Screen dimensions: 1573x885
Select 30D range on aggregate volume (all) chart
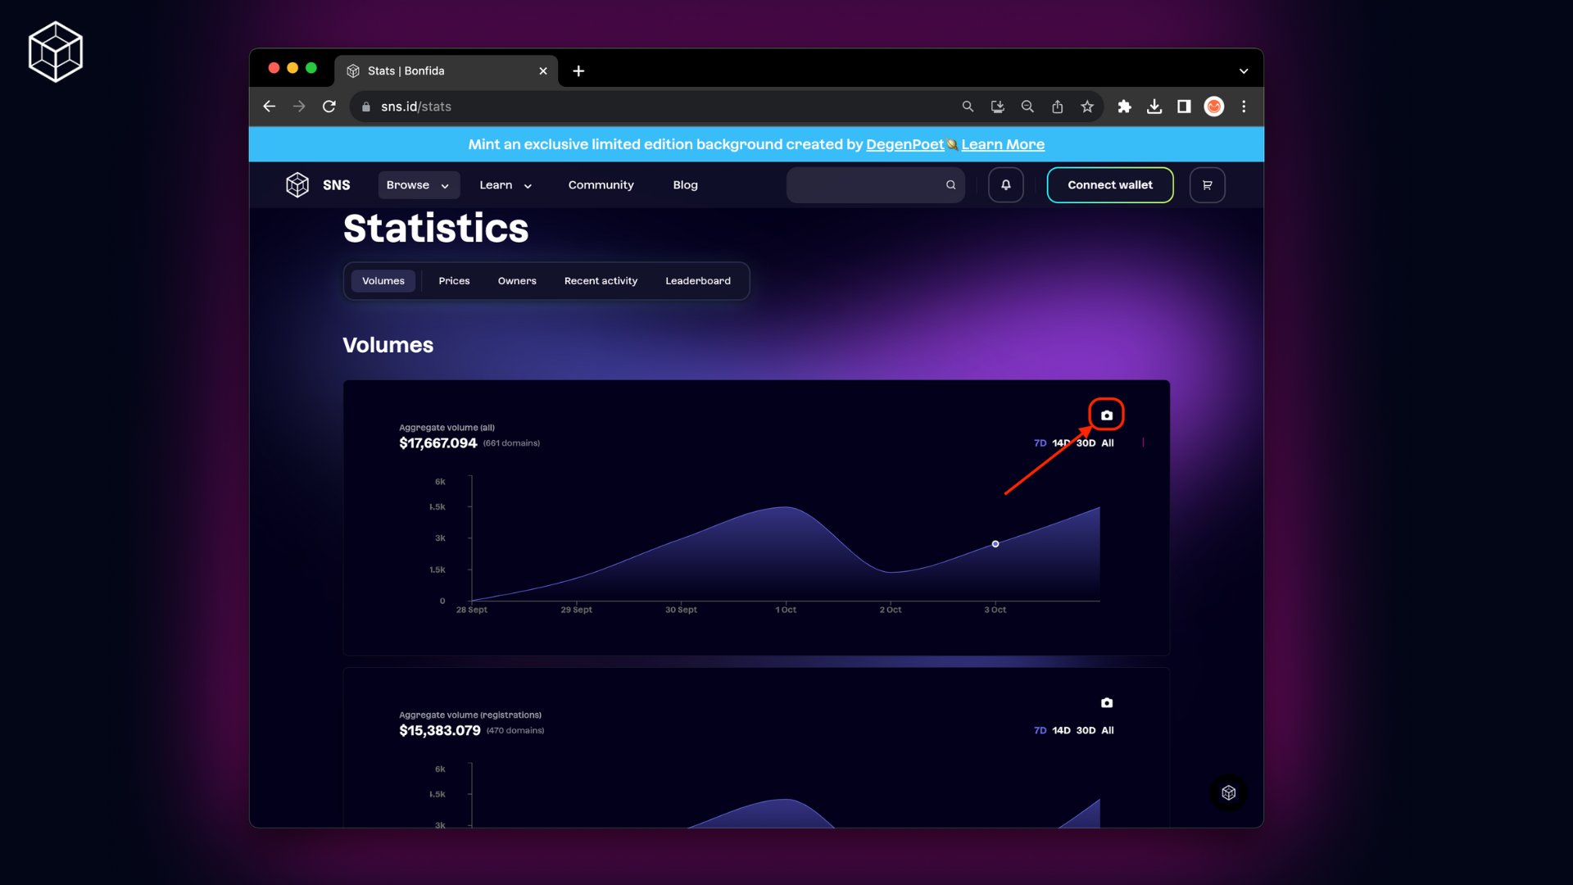tap(1086, 443)
